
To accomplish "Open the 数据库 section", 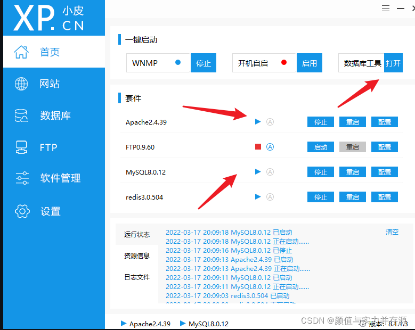I will (x=54, y=115).
